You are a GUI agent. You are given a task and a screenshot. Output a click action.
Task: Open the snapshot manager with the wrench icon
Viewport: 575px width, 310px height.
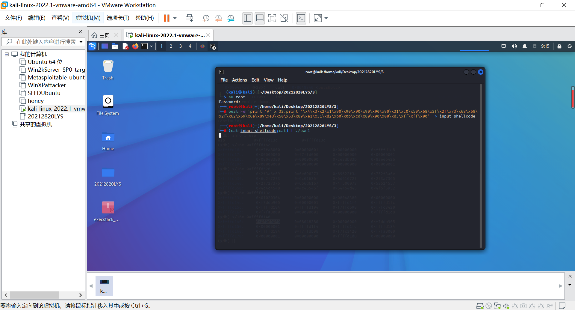click(x=231, y=18)
